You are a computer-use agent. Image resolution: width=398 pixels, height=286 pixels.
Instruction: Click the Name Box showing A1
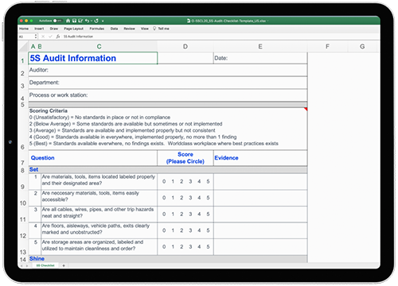(x=26, y=37)
